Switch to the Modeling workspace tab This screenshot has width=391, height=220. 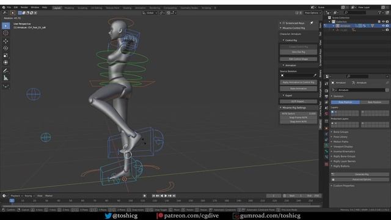click(x=69, y=8)
